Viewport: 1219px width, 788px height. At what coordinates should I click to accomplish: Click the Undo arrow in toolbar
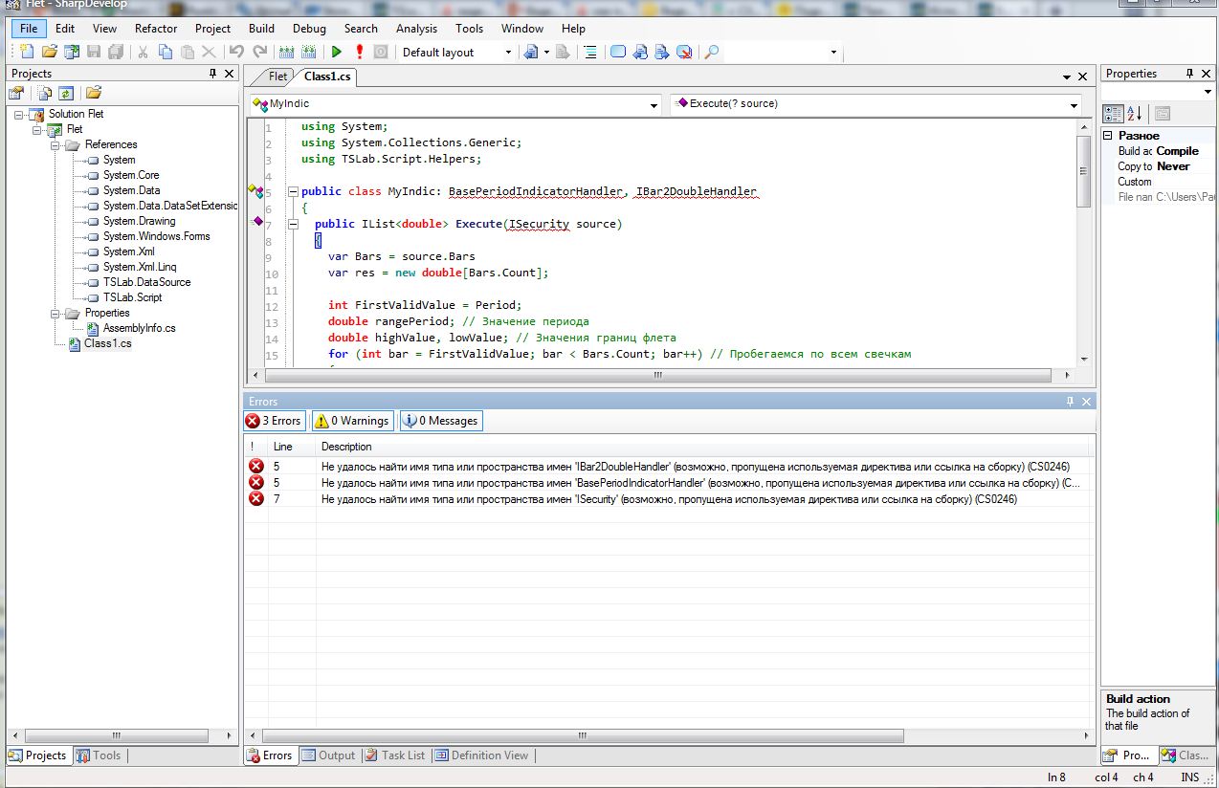click(236, 53)
